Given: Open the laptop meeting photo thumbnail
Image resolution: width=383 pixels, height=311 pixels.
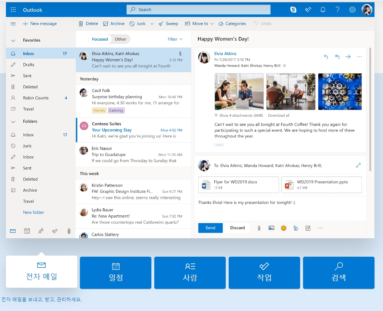Looking at the screenshot, I should (239, 92).
